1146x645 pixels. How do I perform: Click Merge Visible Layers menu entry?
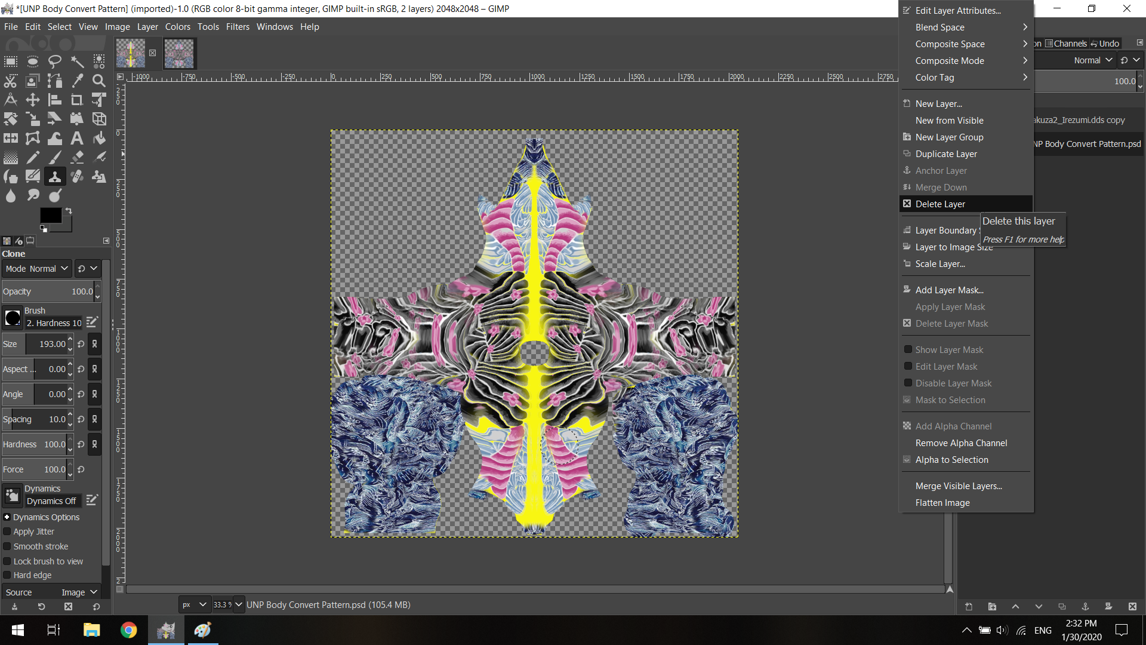click(966, 486)
